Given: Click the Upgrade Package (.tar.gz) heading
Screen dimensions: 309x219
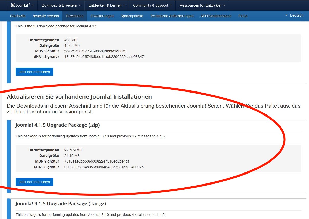Looking at the screenshot, I should coord(61,204).
